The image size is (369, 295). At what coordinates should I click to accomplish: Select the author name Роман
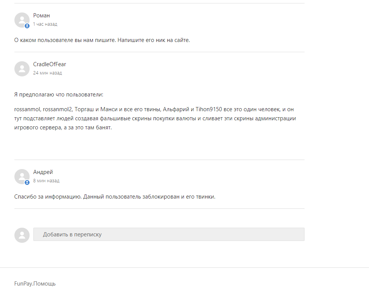[41, 16]
